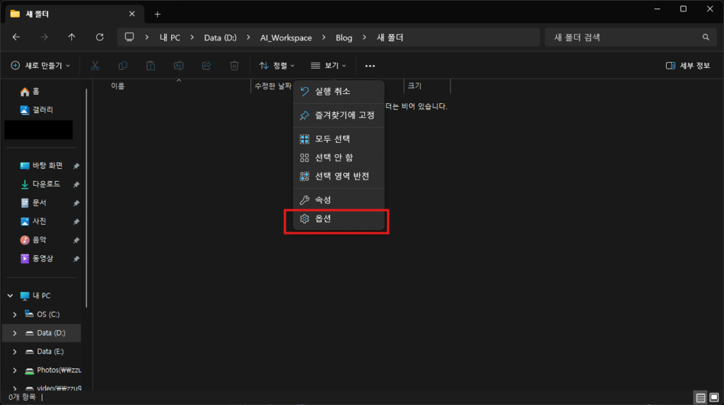The width and height of the screenshot is (724, 405).
Task: Click Blog breadcrumb in address bar
Action: pos(344,37)
